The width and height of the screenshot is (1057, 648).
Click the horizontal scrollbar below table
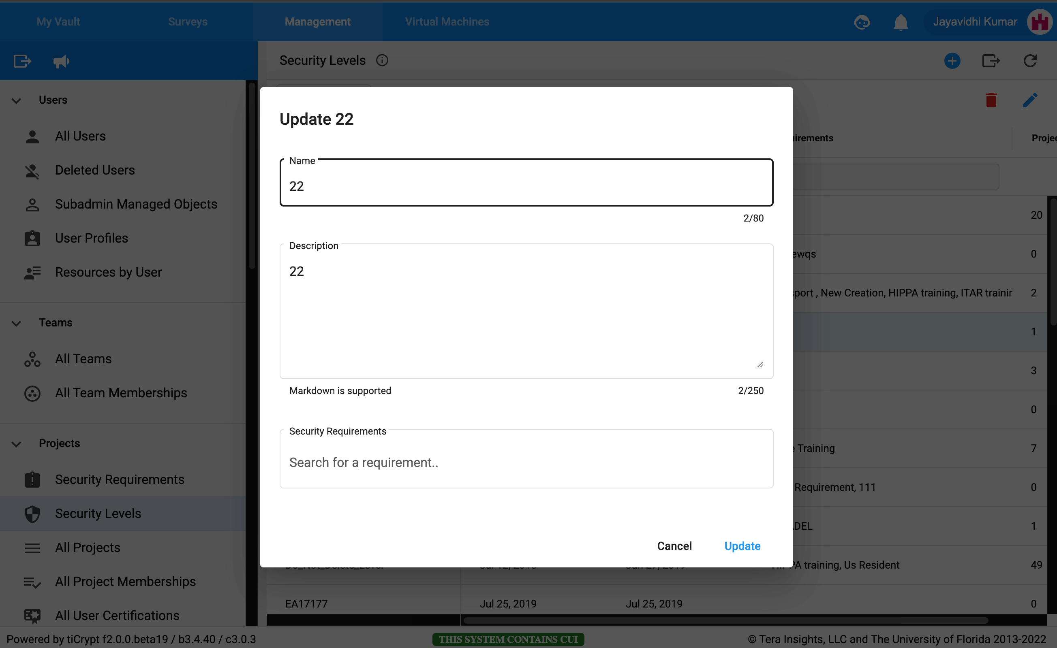coord(725,620)
